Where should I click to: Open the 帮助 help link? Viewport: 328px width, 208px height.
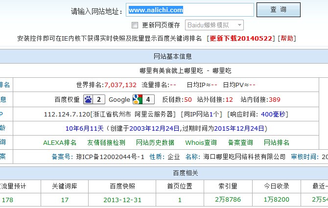pyautogui.click(x=287, y=39)
